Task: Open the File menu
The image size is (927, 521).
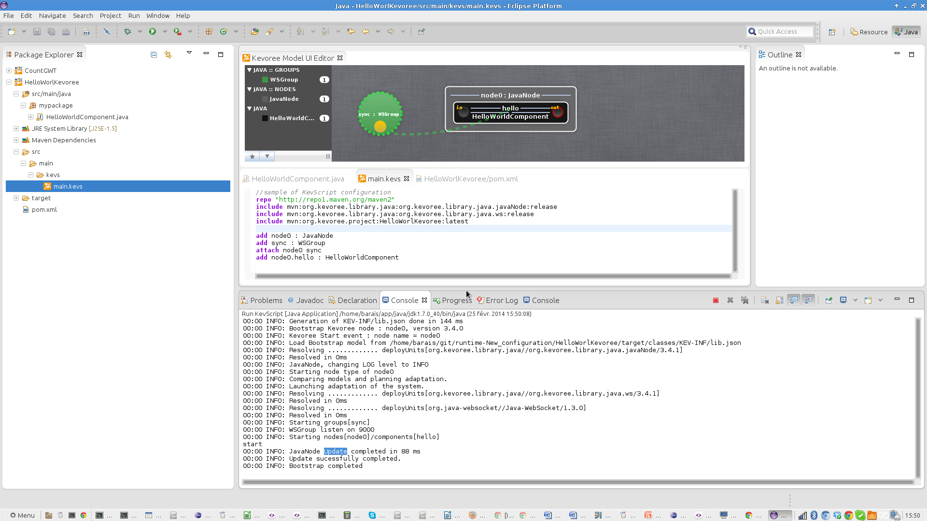Action: coord(9,15)
